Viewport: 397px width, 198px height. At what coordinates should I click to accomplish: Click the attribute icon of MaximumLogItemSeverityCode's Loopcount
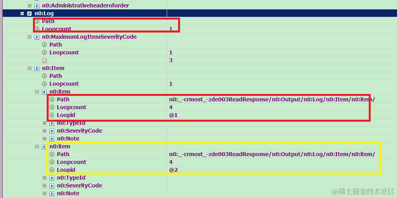click(x=44, y=52)
